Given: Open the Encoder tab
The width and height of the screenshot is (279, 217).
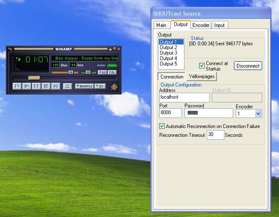Looking at the screenshot, I should coord(201,25).
